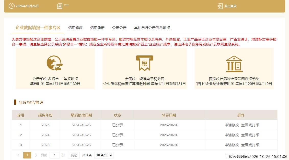The height and width of the screenshot is (160, 289).
Task: Click the 公示日期 column header
Action: [169, 115]
